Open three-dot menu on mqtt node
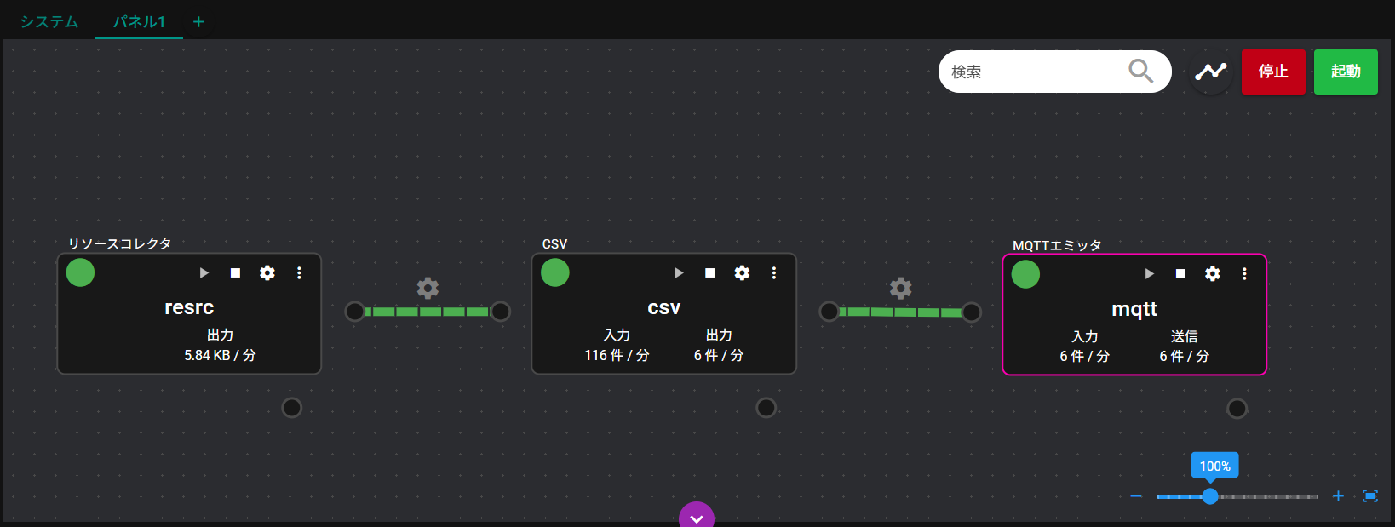This screenshot has width=1395, height=527. point(1244,274)
